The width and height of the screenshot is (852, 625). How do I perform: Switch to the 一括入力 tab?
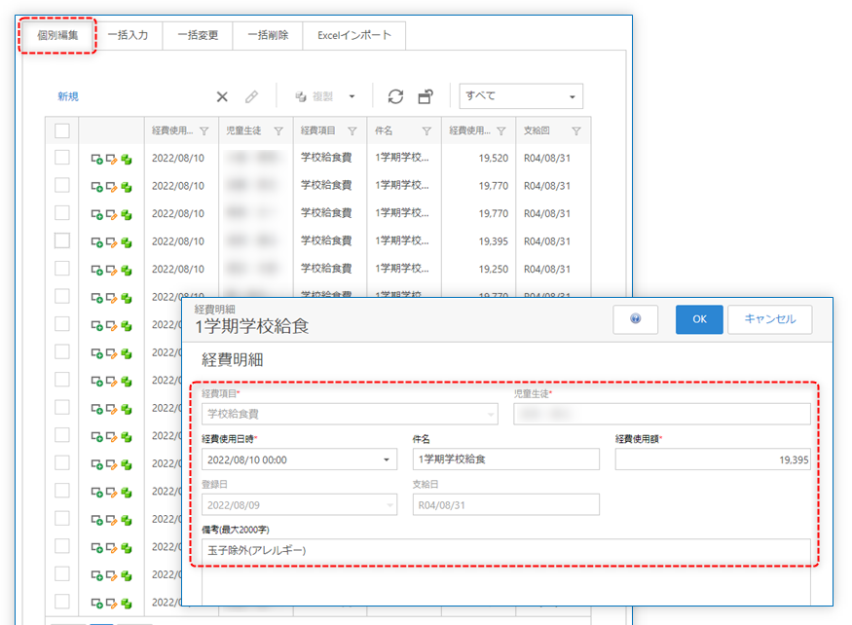coord(128,35)
